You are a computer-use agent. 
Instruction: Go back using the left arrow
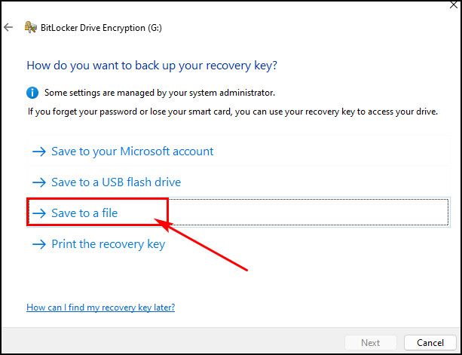click(x=8, y=27)
